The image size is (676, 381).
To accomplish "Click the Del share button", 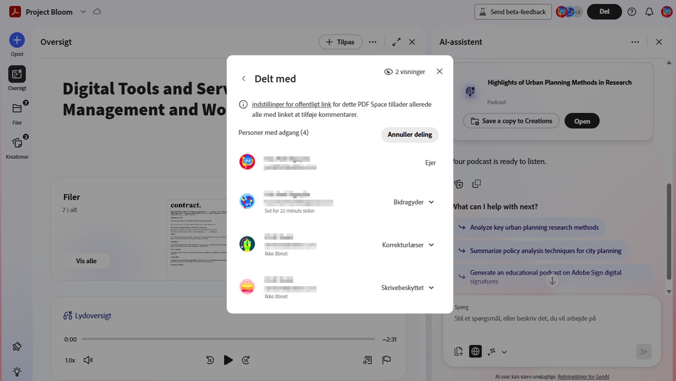I will click(604, 12).
